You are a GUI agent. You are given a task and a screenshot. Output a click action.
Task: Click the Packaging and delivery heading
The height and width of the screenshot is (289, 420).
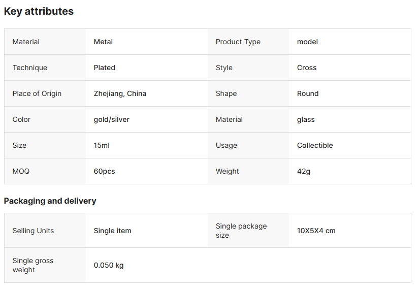[x=50, y=201]
